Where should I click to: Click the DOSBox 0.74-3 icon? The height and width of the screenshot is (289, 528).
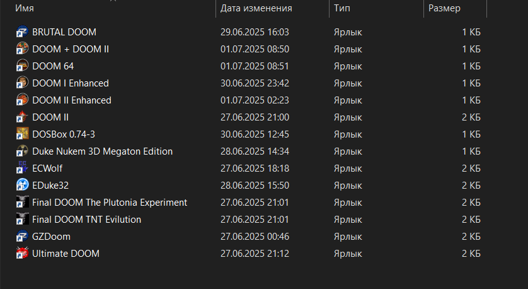click(x=22, y=134)
